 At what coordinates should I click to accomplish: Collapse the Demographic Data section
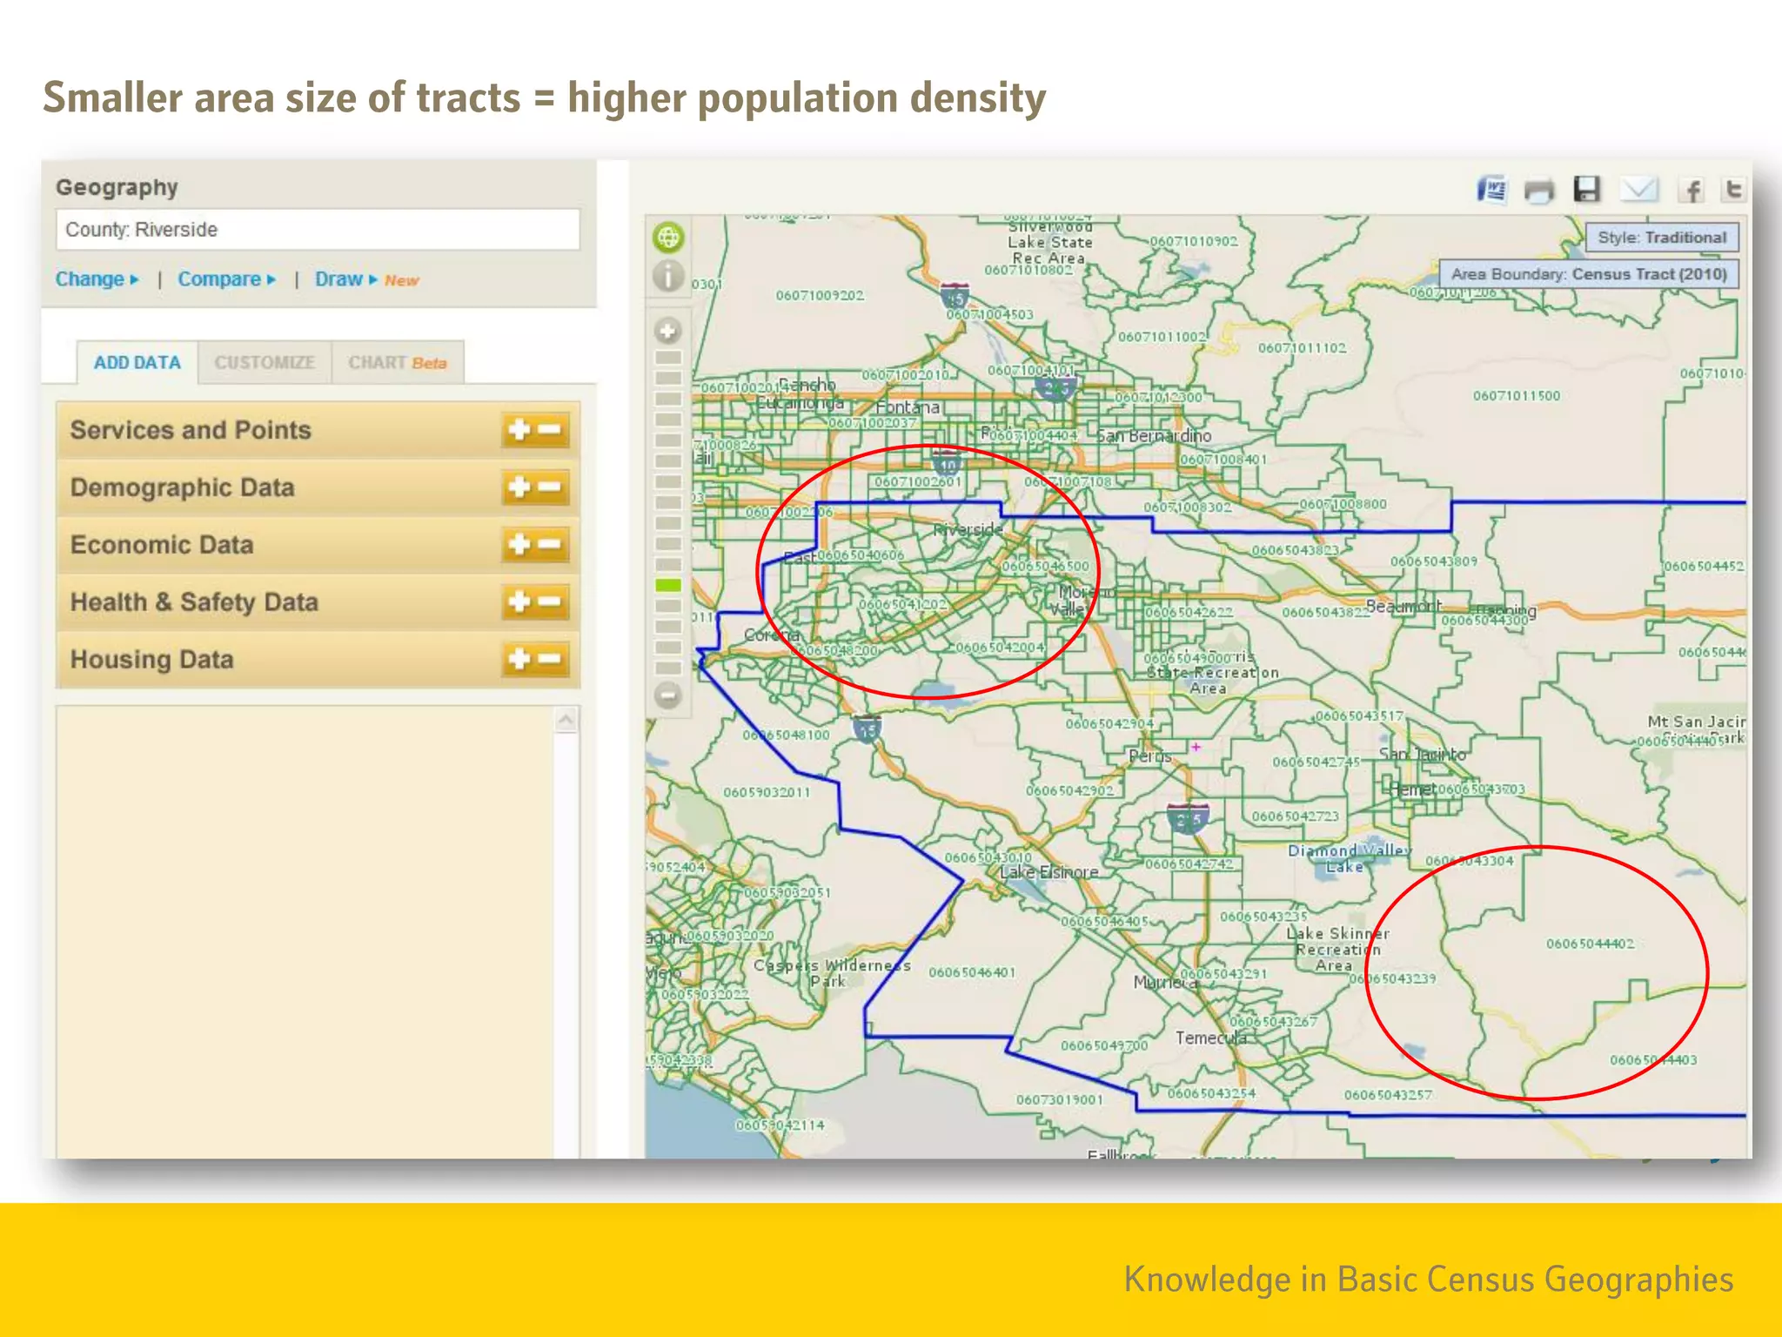click(550, 487)
